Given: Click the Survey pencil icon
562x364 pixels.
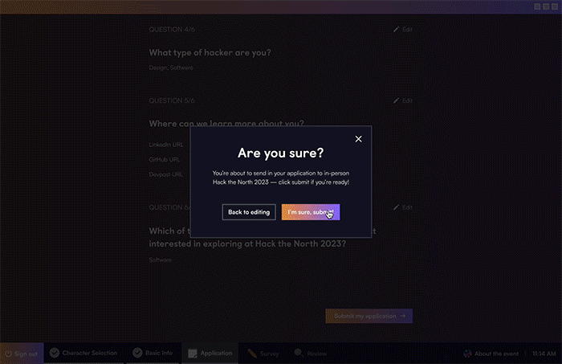Looking at the screenshot, I should tap(252, 354).
